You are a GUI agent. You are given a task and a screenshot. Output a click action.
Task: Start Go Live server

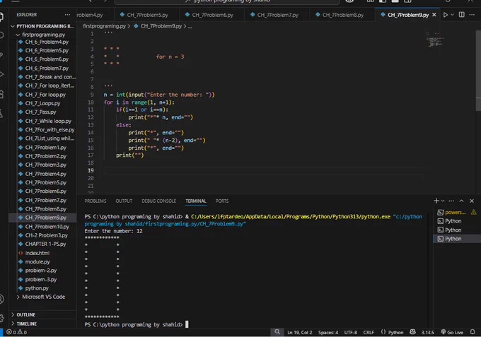(452, 332)
